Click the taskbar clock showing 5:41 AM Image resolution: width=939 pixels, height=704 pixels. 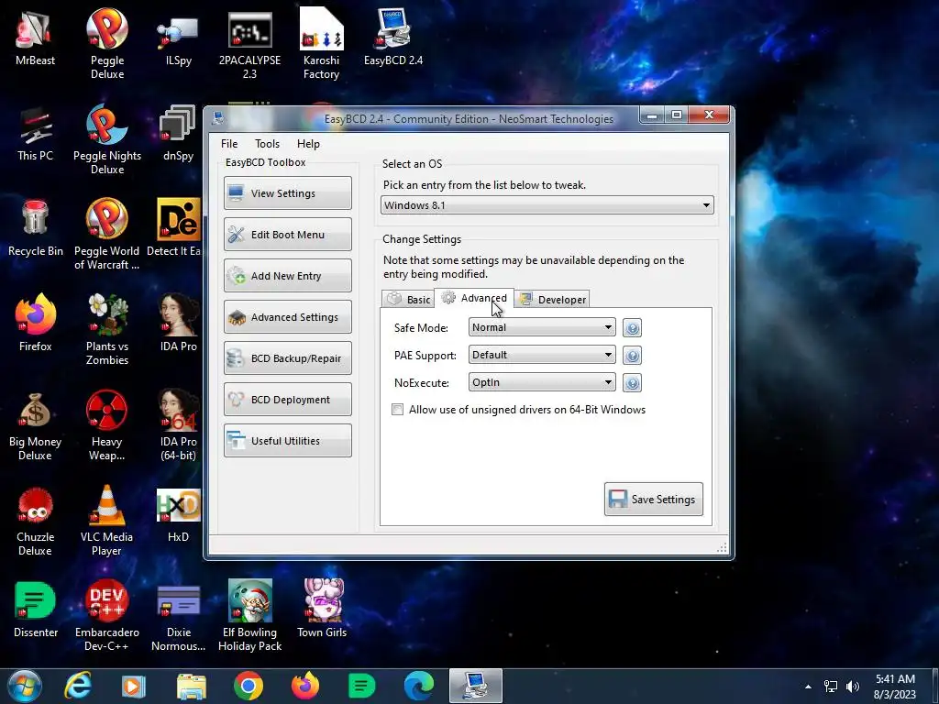click(x=895, y=687)
